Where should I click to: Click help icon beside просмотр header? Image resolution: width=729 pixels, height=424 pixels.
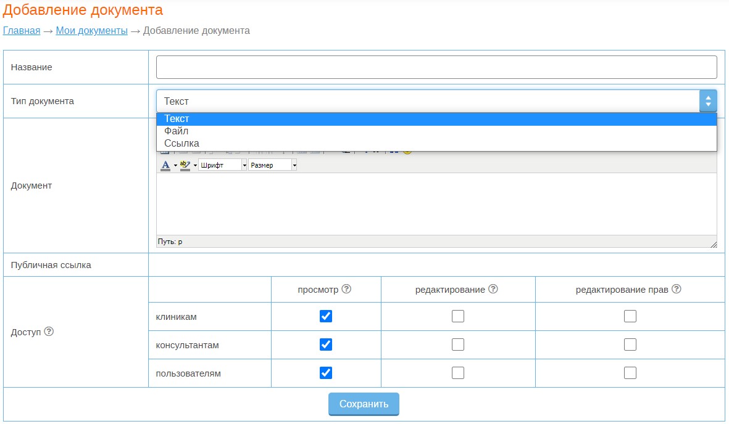tap(346, 289)
